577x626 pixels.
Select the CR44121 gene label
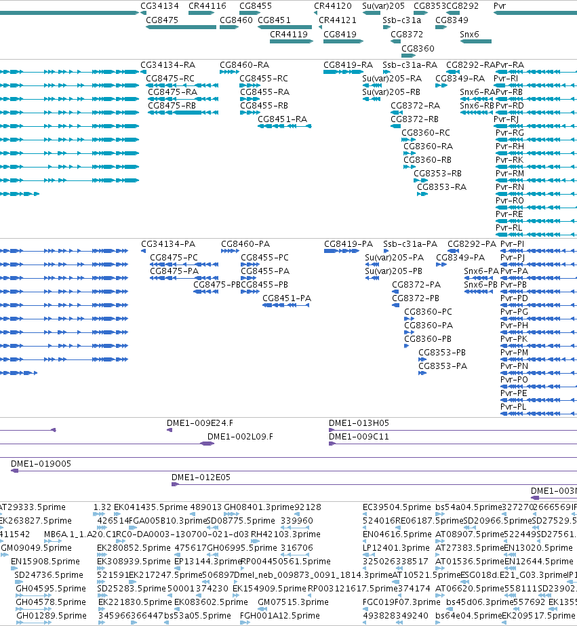338,20
